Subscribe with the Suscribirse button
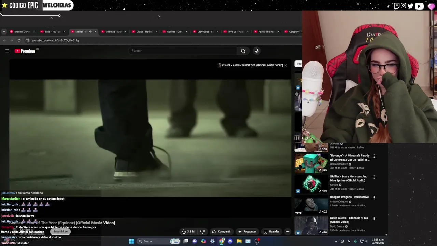437x246 pixels. [60, 231]
